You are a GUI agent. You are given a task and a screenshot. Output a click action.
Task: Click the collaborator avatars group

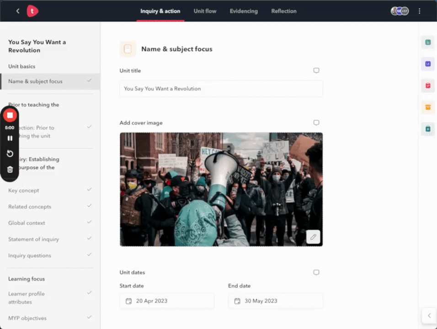[400, 11]
